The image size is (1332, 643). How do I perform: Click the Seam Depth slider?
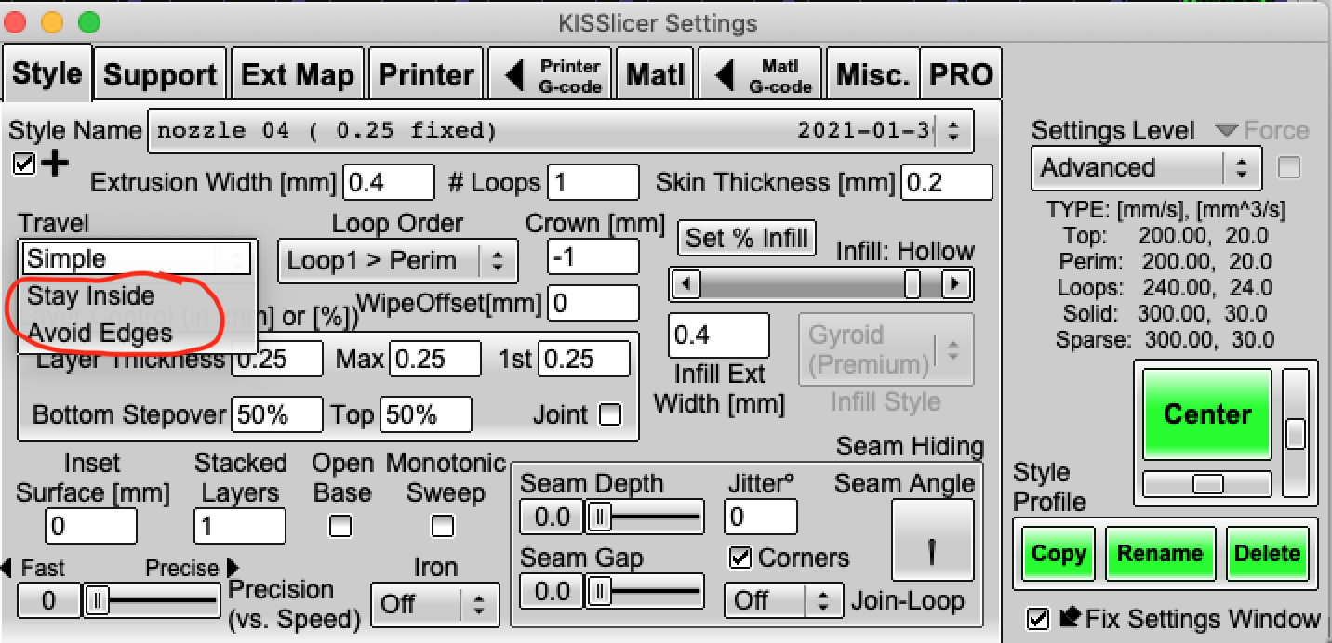[646, 516]
